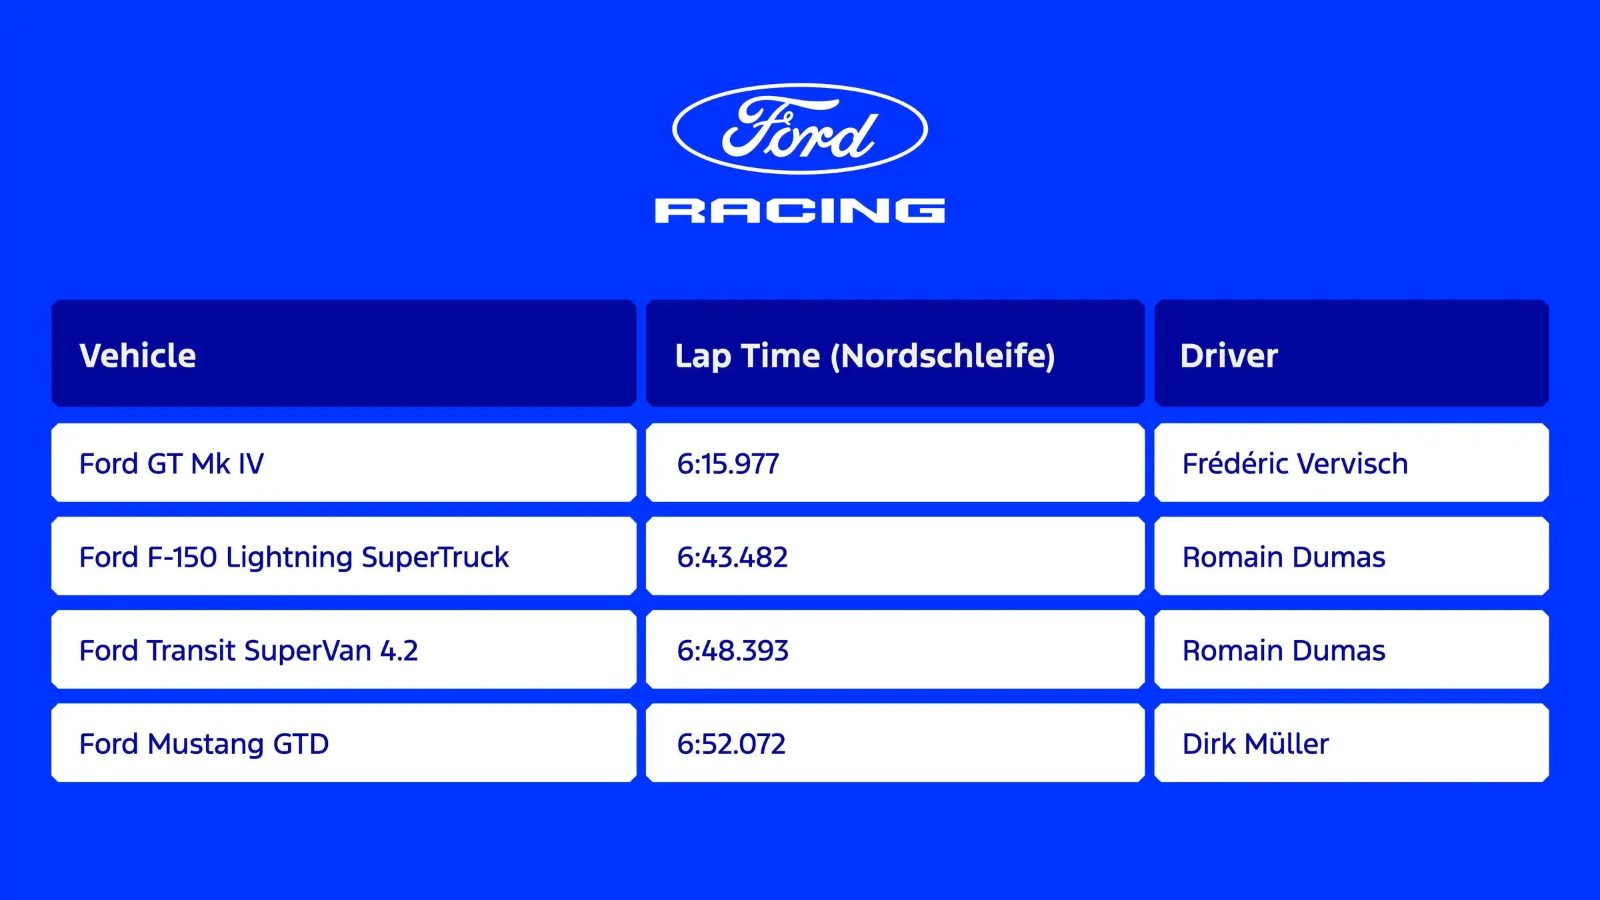Click Romain Dumas in the SuperVan row
Image resolution: width=1600 pixels, height=900 pixels.
coord(1283,650)
